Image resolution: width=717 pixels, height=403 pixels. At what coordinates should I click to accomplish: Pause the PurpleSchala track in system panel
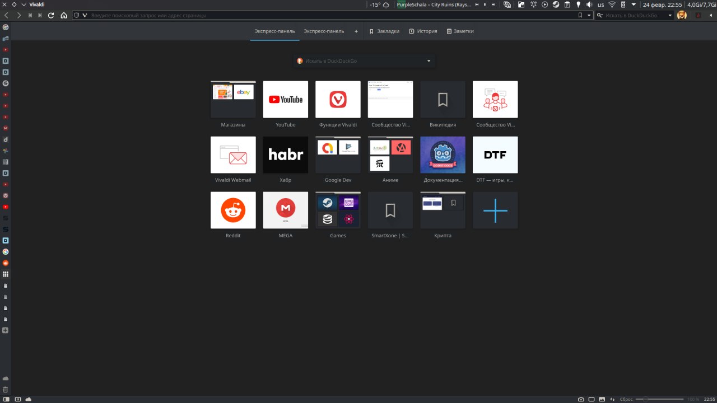[485, 4]
